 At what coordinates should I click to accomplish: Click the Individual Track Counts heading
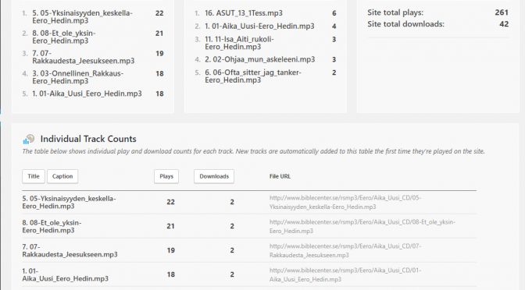point(88,139)
